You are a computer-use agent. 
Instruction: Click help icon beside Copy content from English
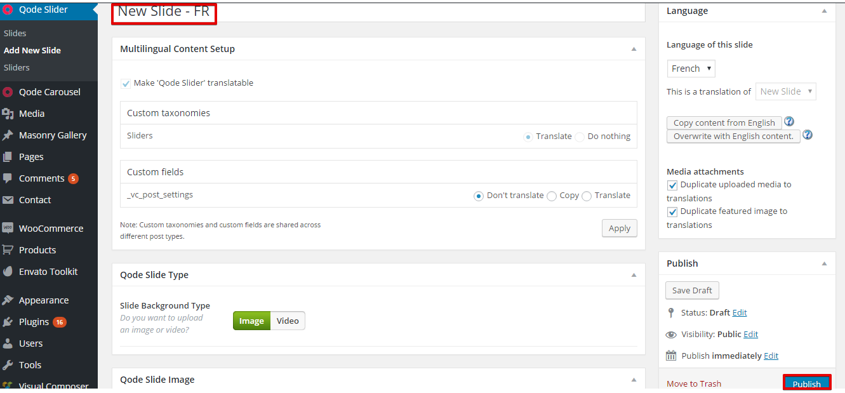(x=789, y=121)
